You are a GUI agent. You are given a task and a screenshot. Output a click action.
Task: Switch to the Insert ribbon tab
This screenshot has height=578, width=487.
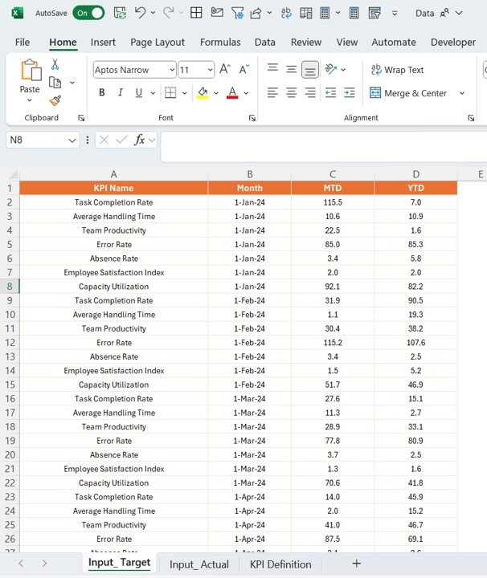point(103,42)
